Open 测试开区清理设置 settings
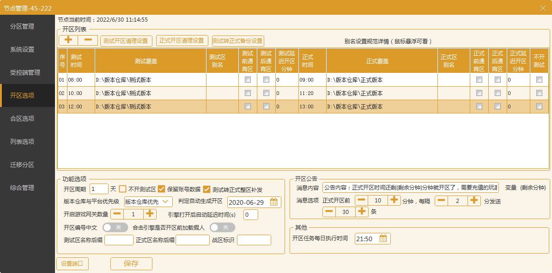 (x=126, y=41)
